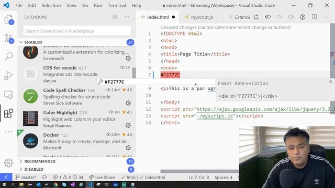Open Skype from the taskbar
Image resolution: width=335 pixels, height=188 pixels.
[x=64, y=184]
